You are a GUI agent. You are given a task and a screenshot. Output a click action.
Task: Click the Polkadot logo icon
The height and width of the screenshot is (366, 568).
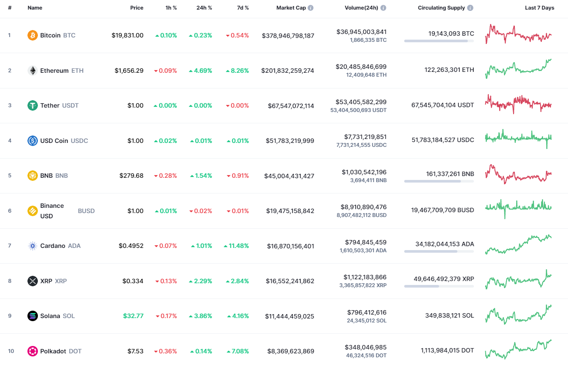pos(33,351)
